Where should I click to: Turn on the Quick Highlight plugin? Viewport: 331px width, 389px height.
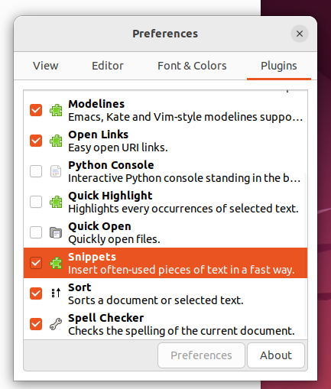[36, 202]
